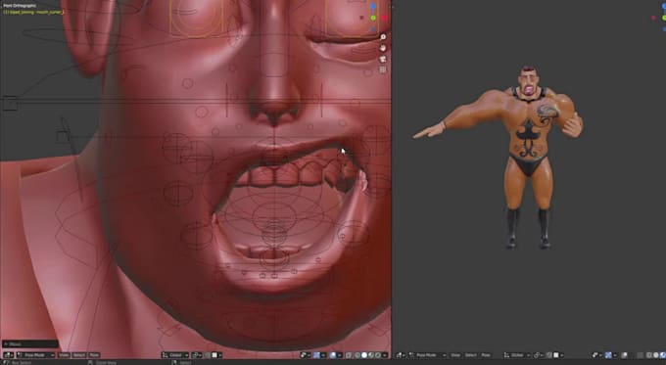Viewport: 666px width, 365px height.
Task: Click green Y axis on right viewport gizmo
Action: [664, 18]
